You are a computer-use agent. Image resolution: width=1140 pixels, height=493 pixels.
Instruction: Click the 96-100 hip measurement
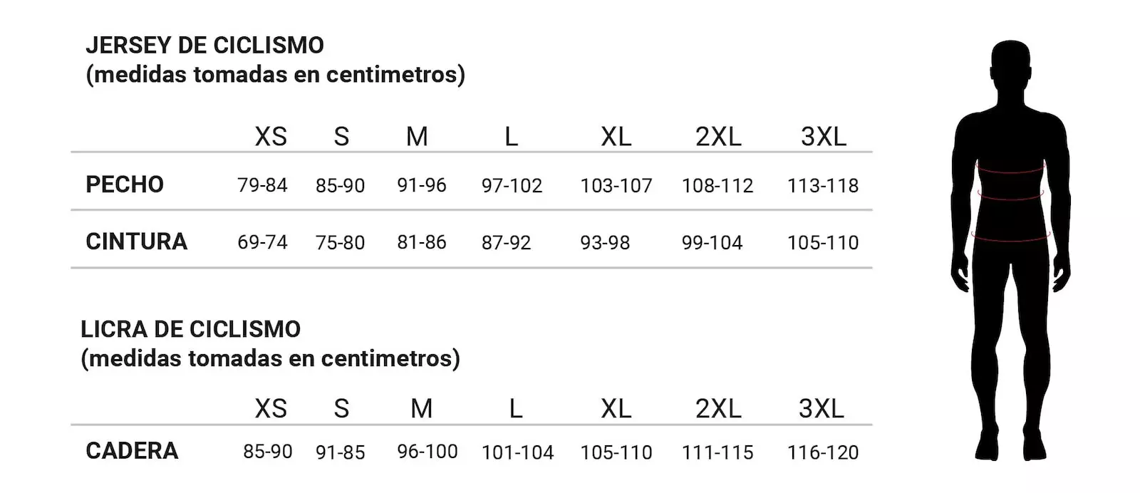click(x=427, y=452)
